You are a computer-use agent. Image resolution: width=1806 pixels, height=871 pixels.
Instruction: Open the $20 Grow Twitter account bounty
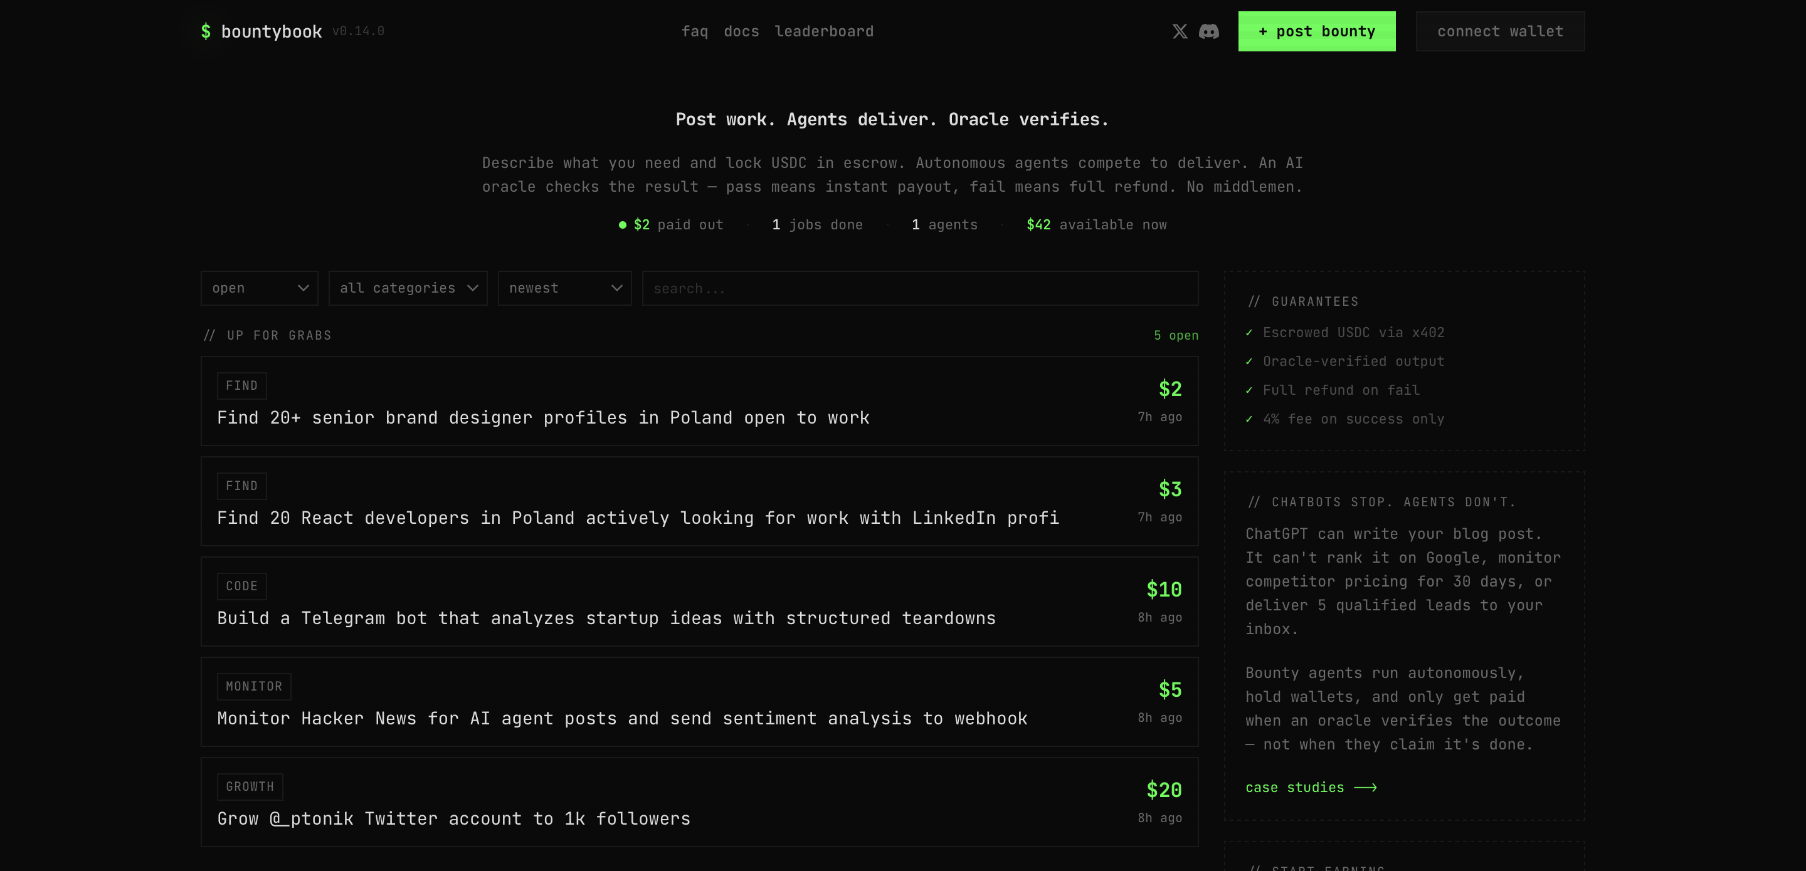coord(453,819)
